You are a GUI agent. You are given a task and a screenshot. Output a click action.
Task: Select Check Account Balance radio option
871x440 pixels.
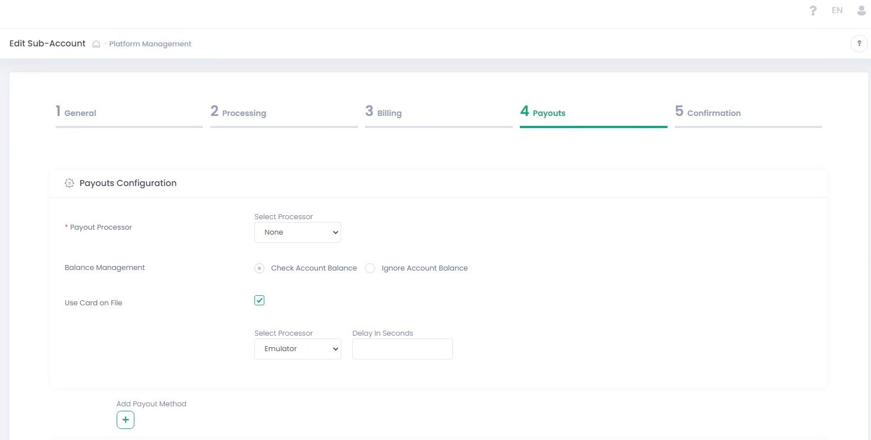[x=259, y=268]
